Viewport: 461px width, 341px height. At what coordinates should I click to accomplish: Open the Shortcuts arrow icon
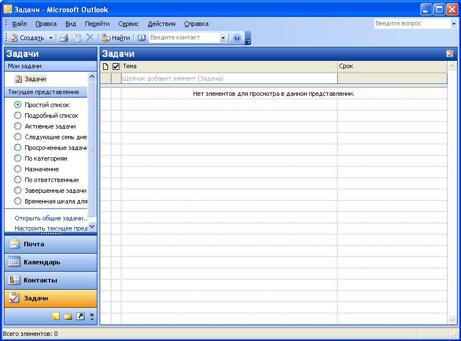pyautogui.click(x=80, y=316)
